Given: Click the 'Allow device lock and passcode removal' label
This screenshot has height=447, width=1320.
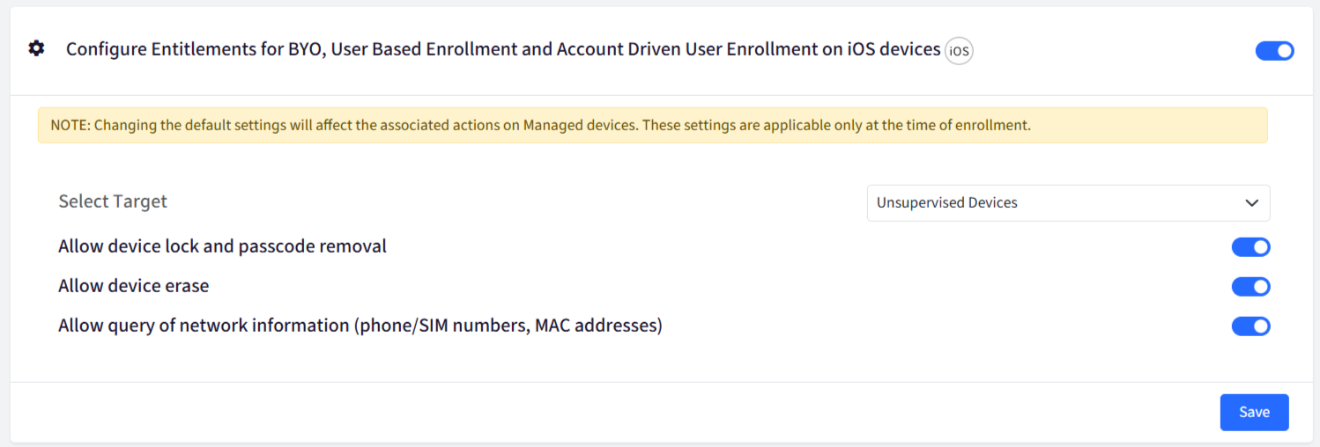Looking at the screenshot, I should tap(222, 246).
